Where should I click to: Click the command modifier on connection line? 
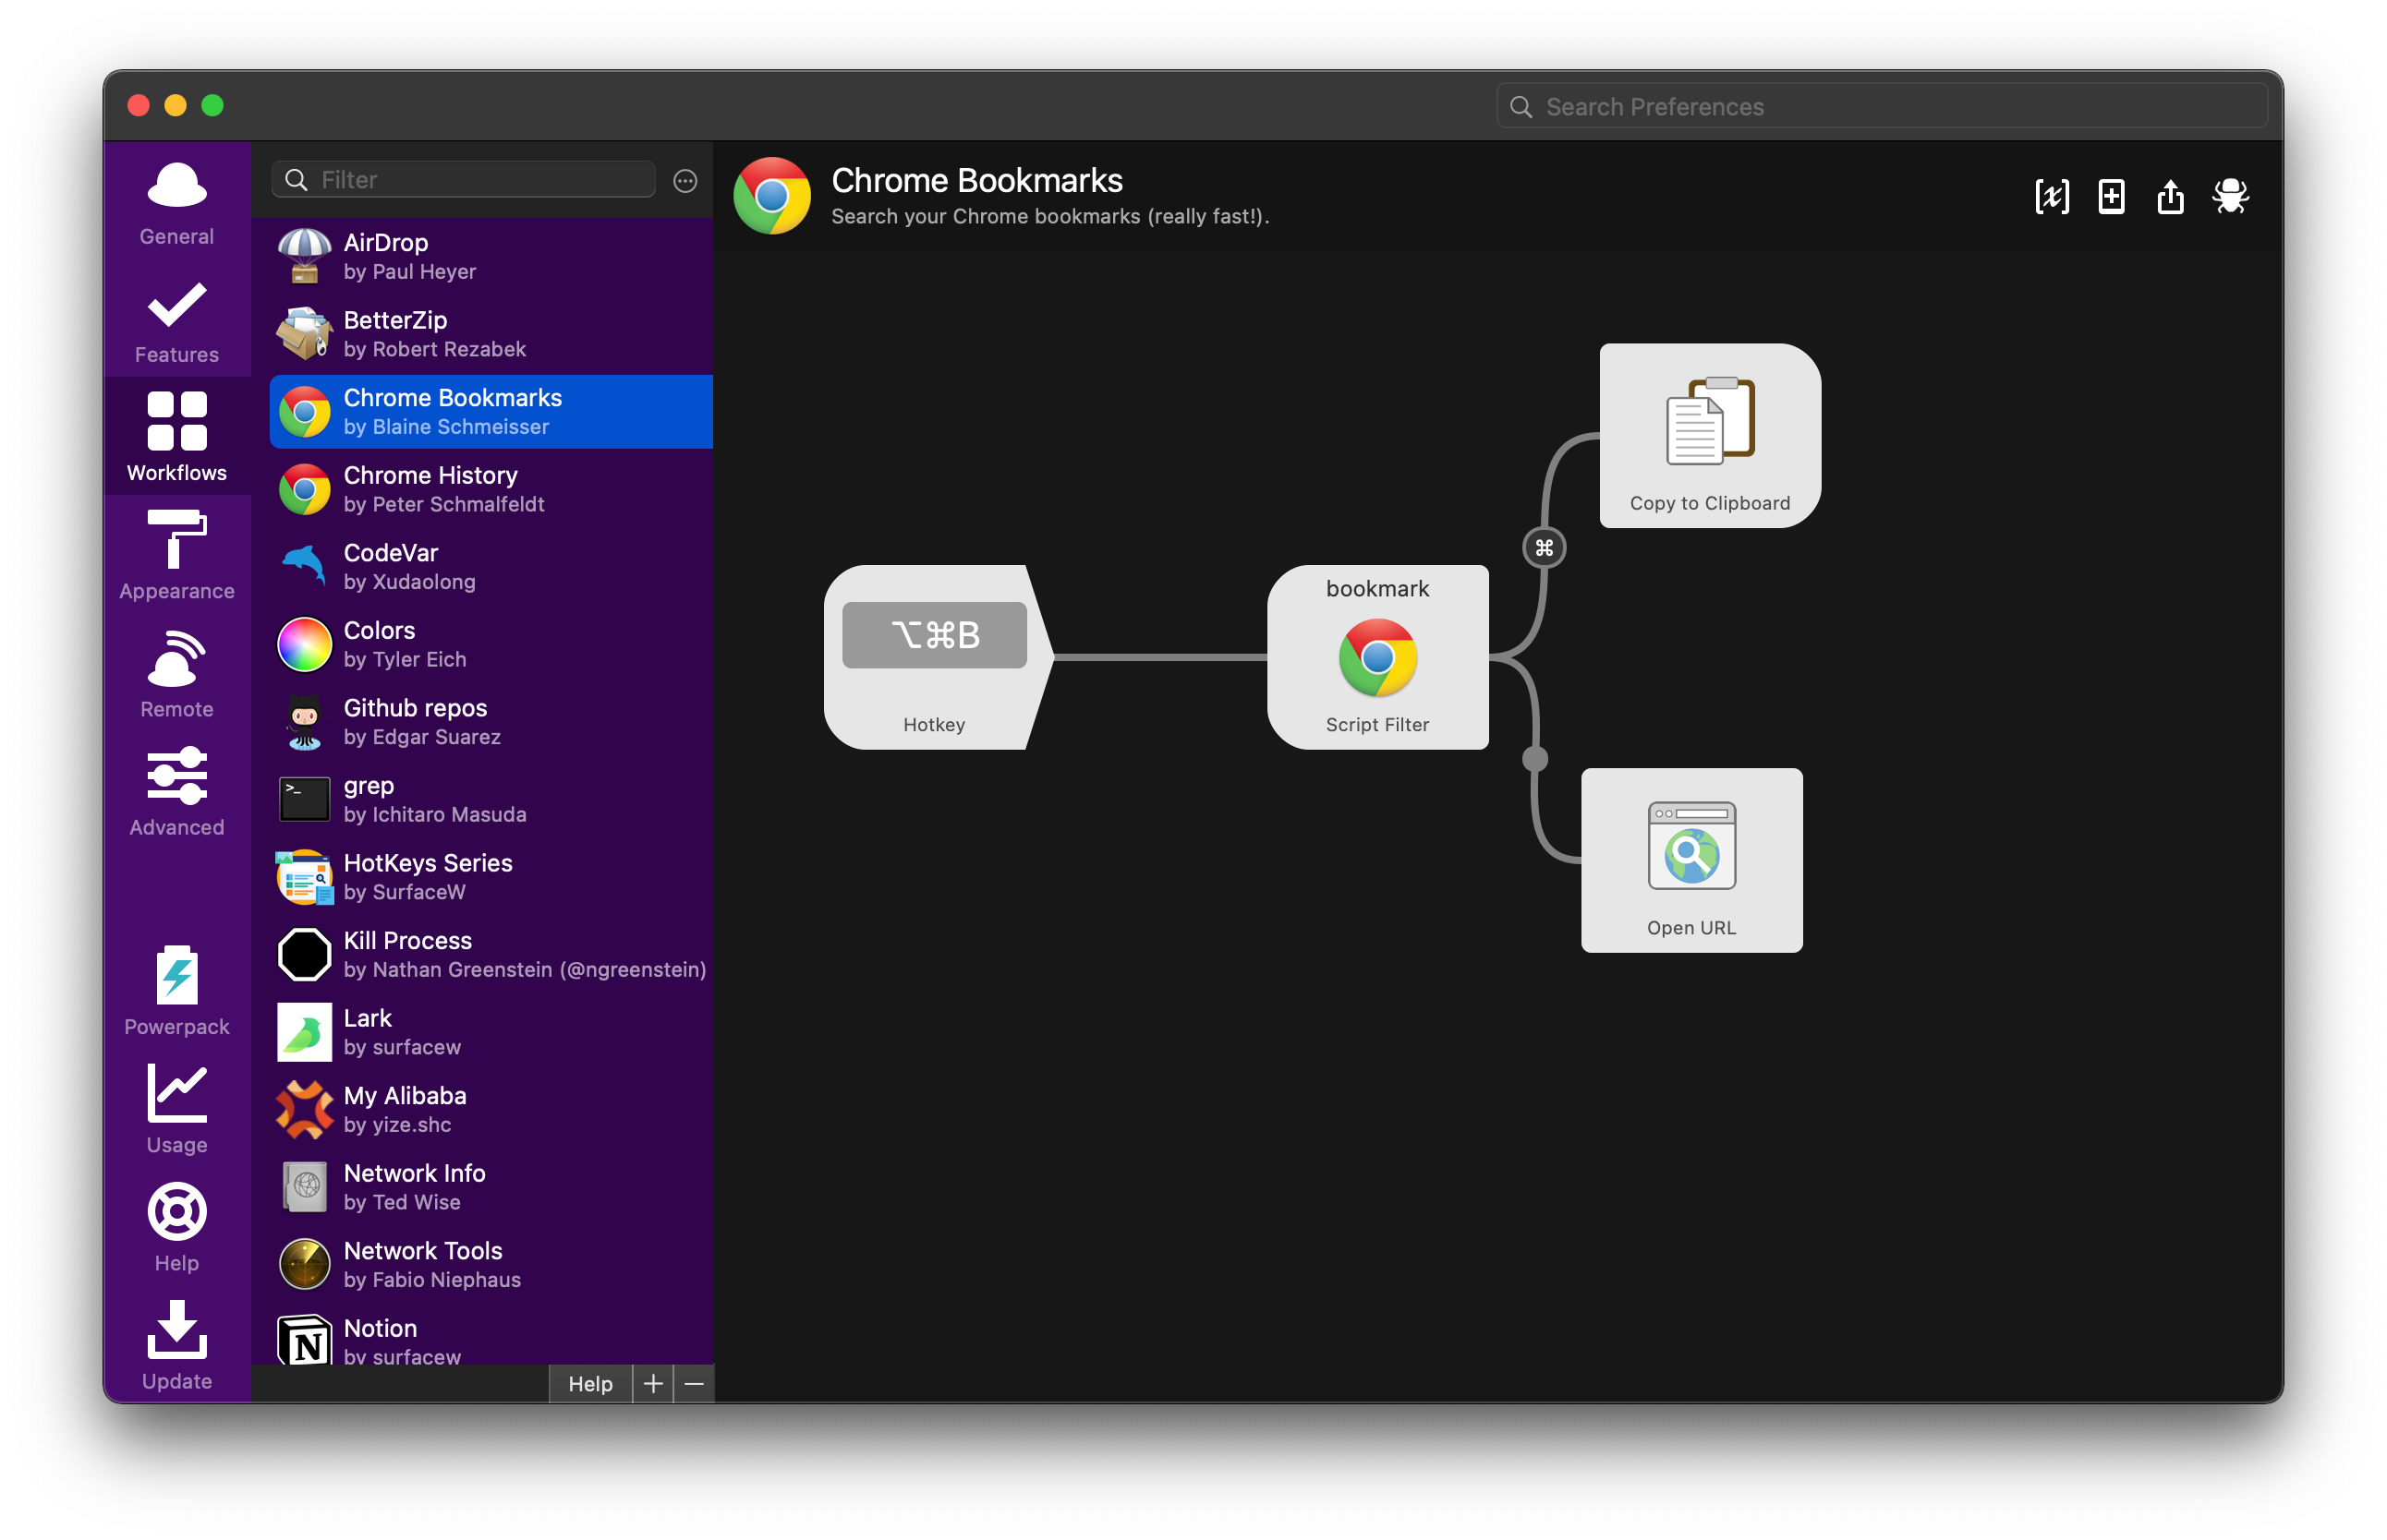pyautogui.click(x=1544, y=548)
